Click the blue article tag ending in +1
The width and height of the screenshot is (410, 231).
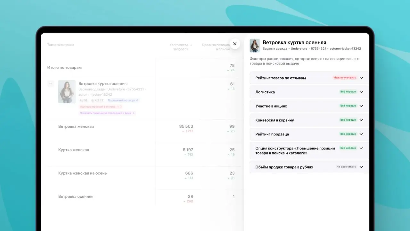123,100
